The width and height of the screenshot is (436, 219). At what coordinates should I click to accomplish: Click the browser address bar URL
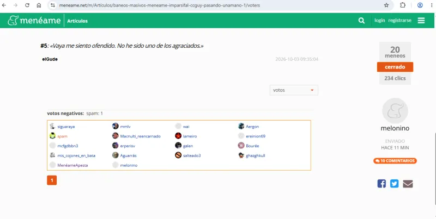pos(159,5)
